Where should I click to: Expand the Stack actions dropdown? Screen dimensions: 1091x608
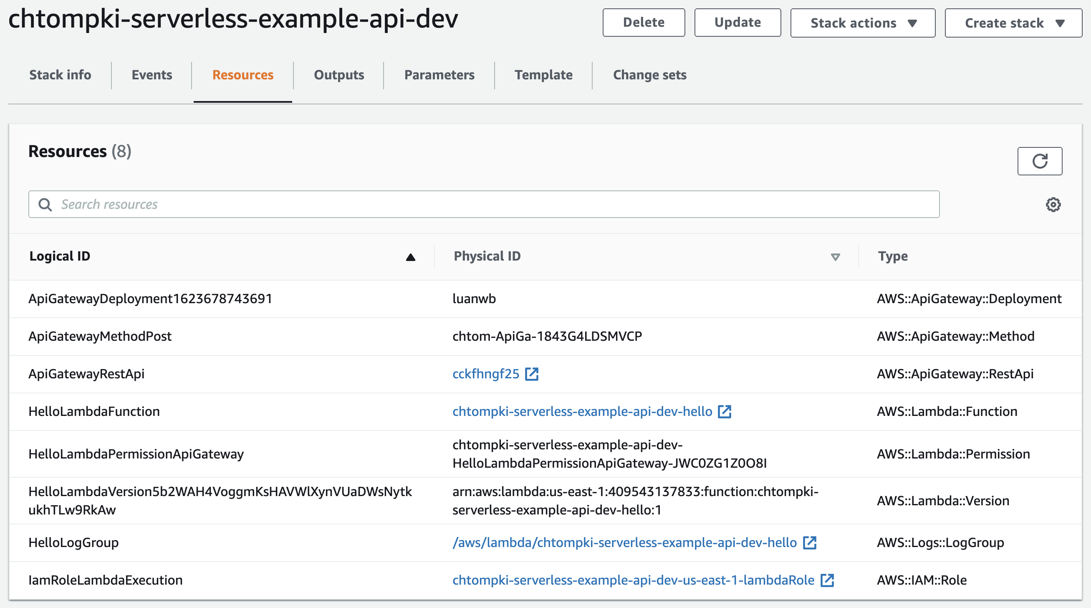[x=862, y=23]
